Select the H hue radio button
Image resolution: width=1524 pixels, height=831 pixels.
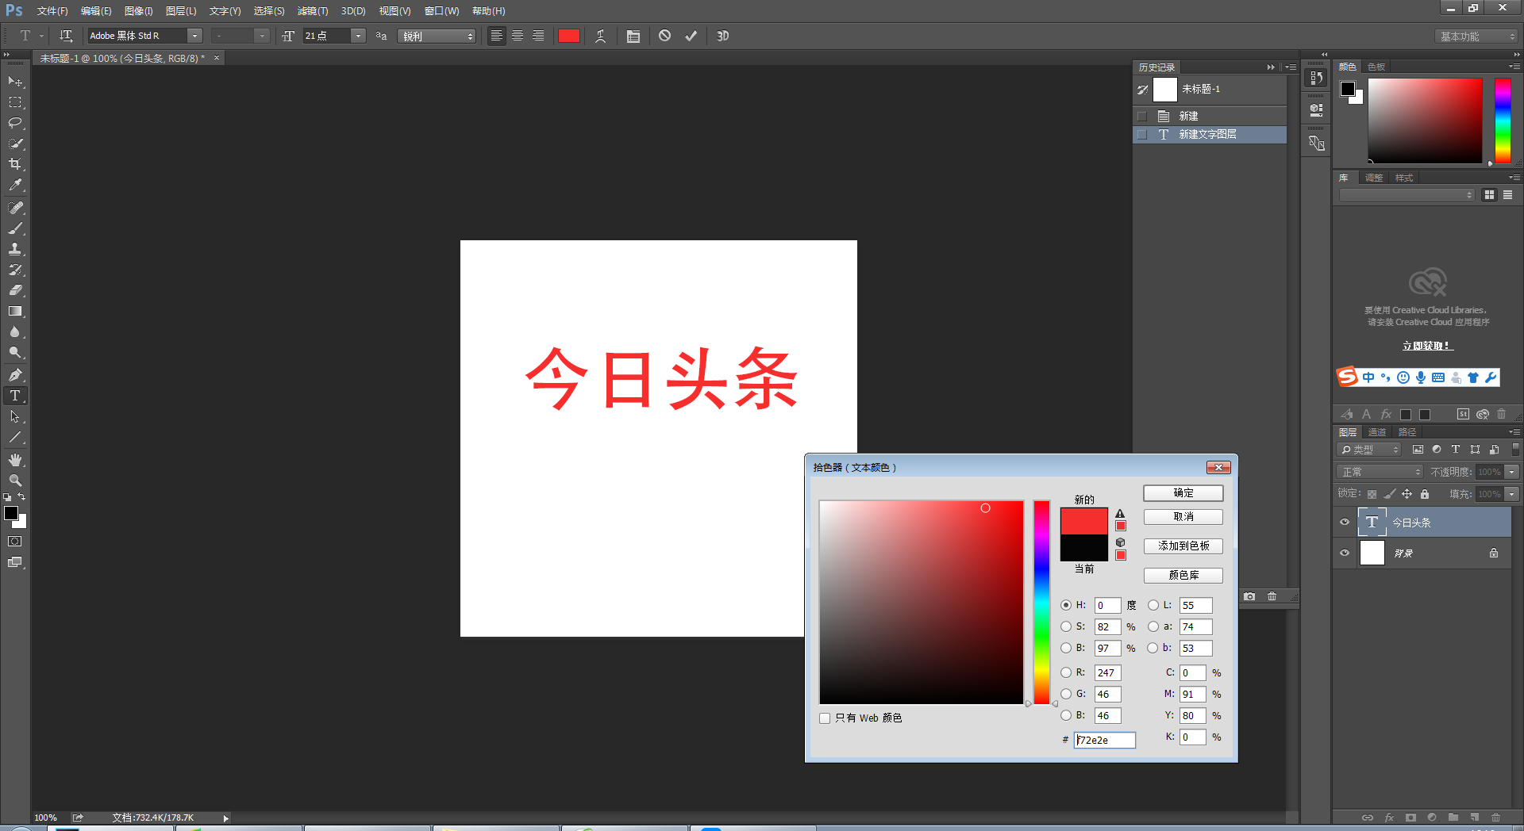1066,605
